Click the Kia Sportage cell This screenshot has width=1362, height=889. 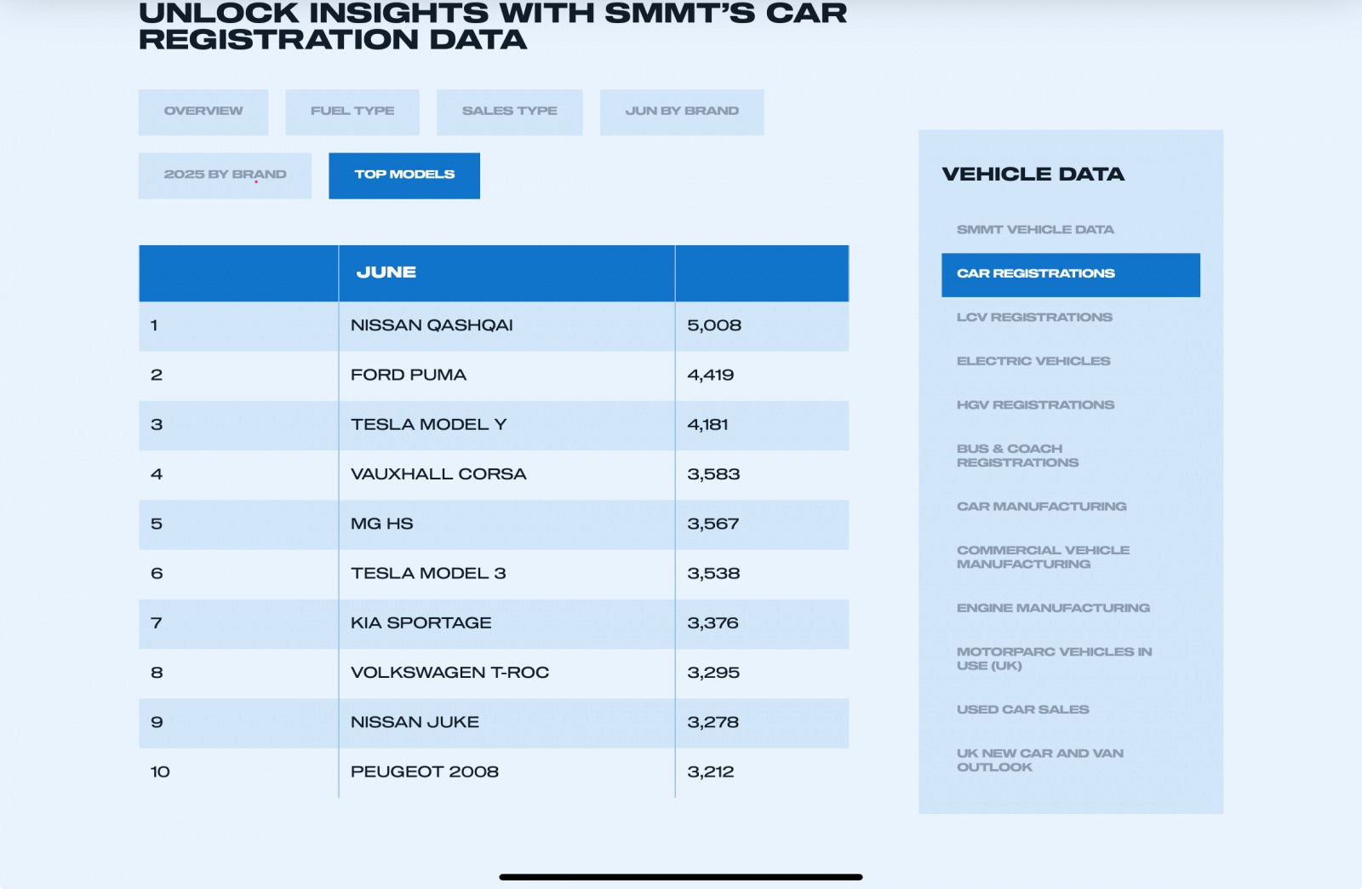pos(506,623)
